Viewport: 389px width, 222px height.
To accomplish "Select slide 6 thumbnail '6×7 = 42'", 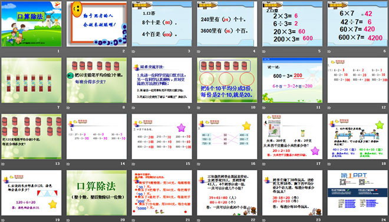I will coord(358,24).
